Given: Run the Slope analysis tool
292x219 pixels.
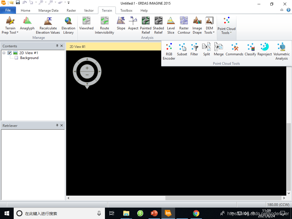Looking at the screenshot, I should [121, 23].
